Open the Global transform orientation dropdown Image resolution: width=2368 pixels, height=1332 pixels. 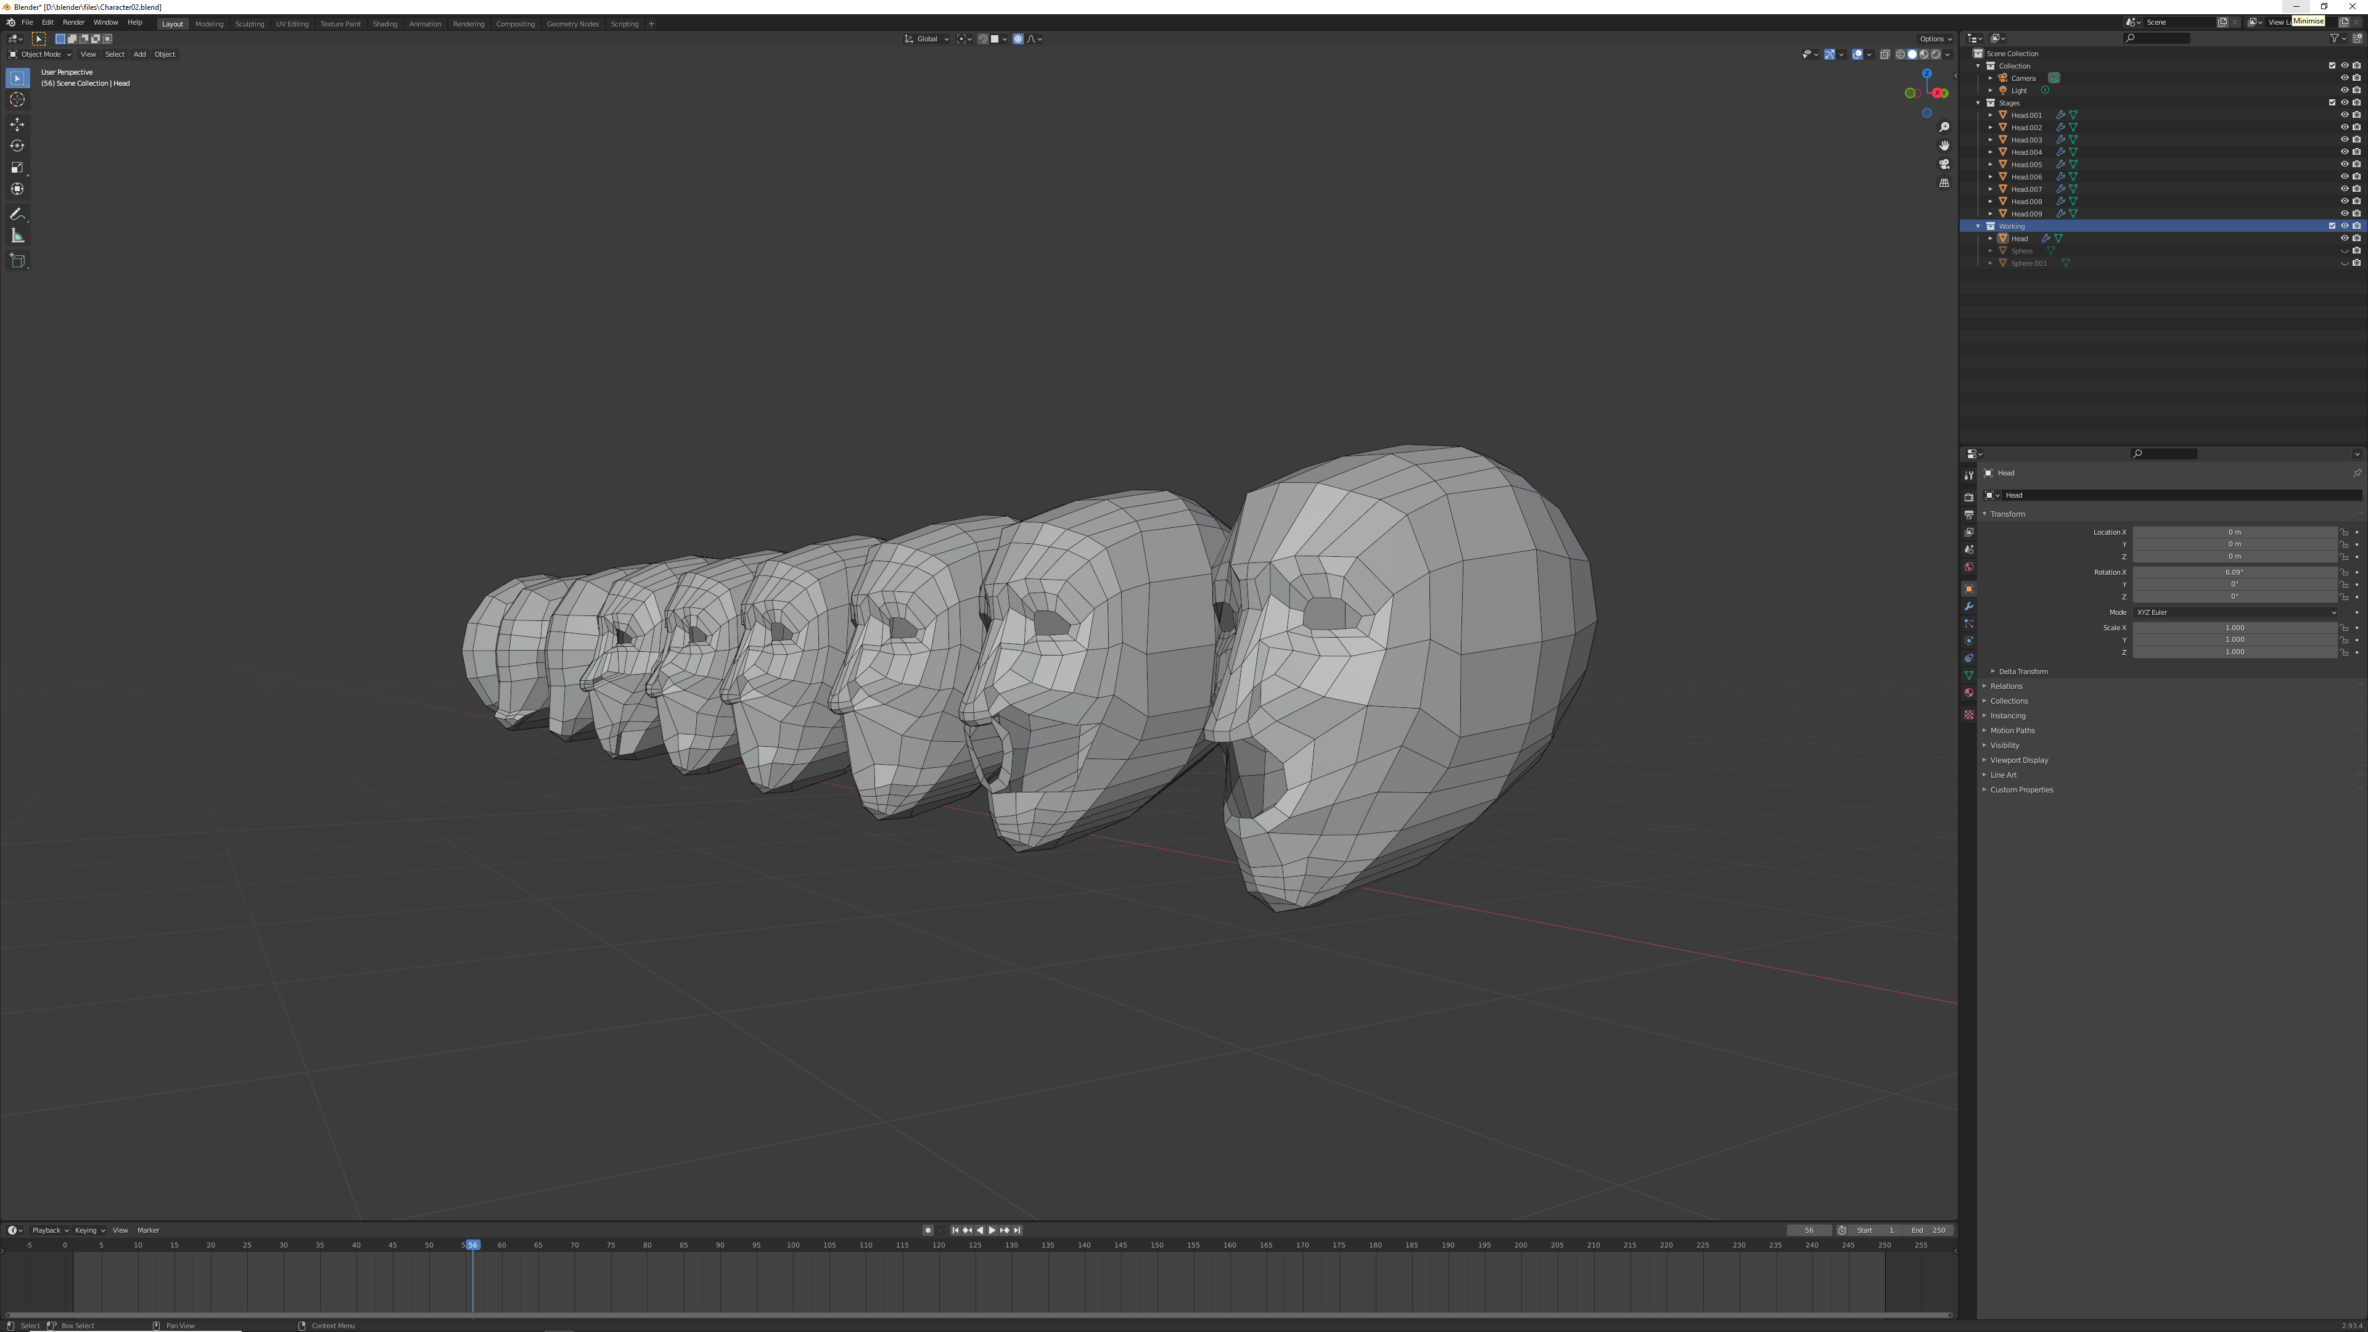[x=927, y=39]
